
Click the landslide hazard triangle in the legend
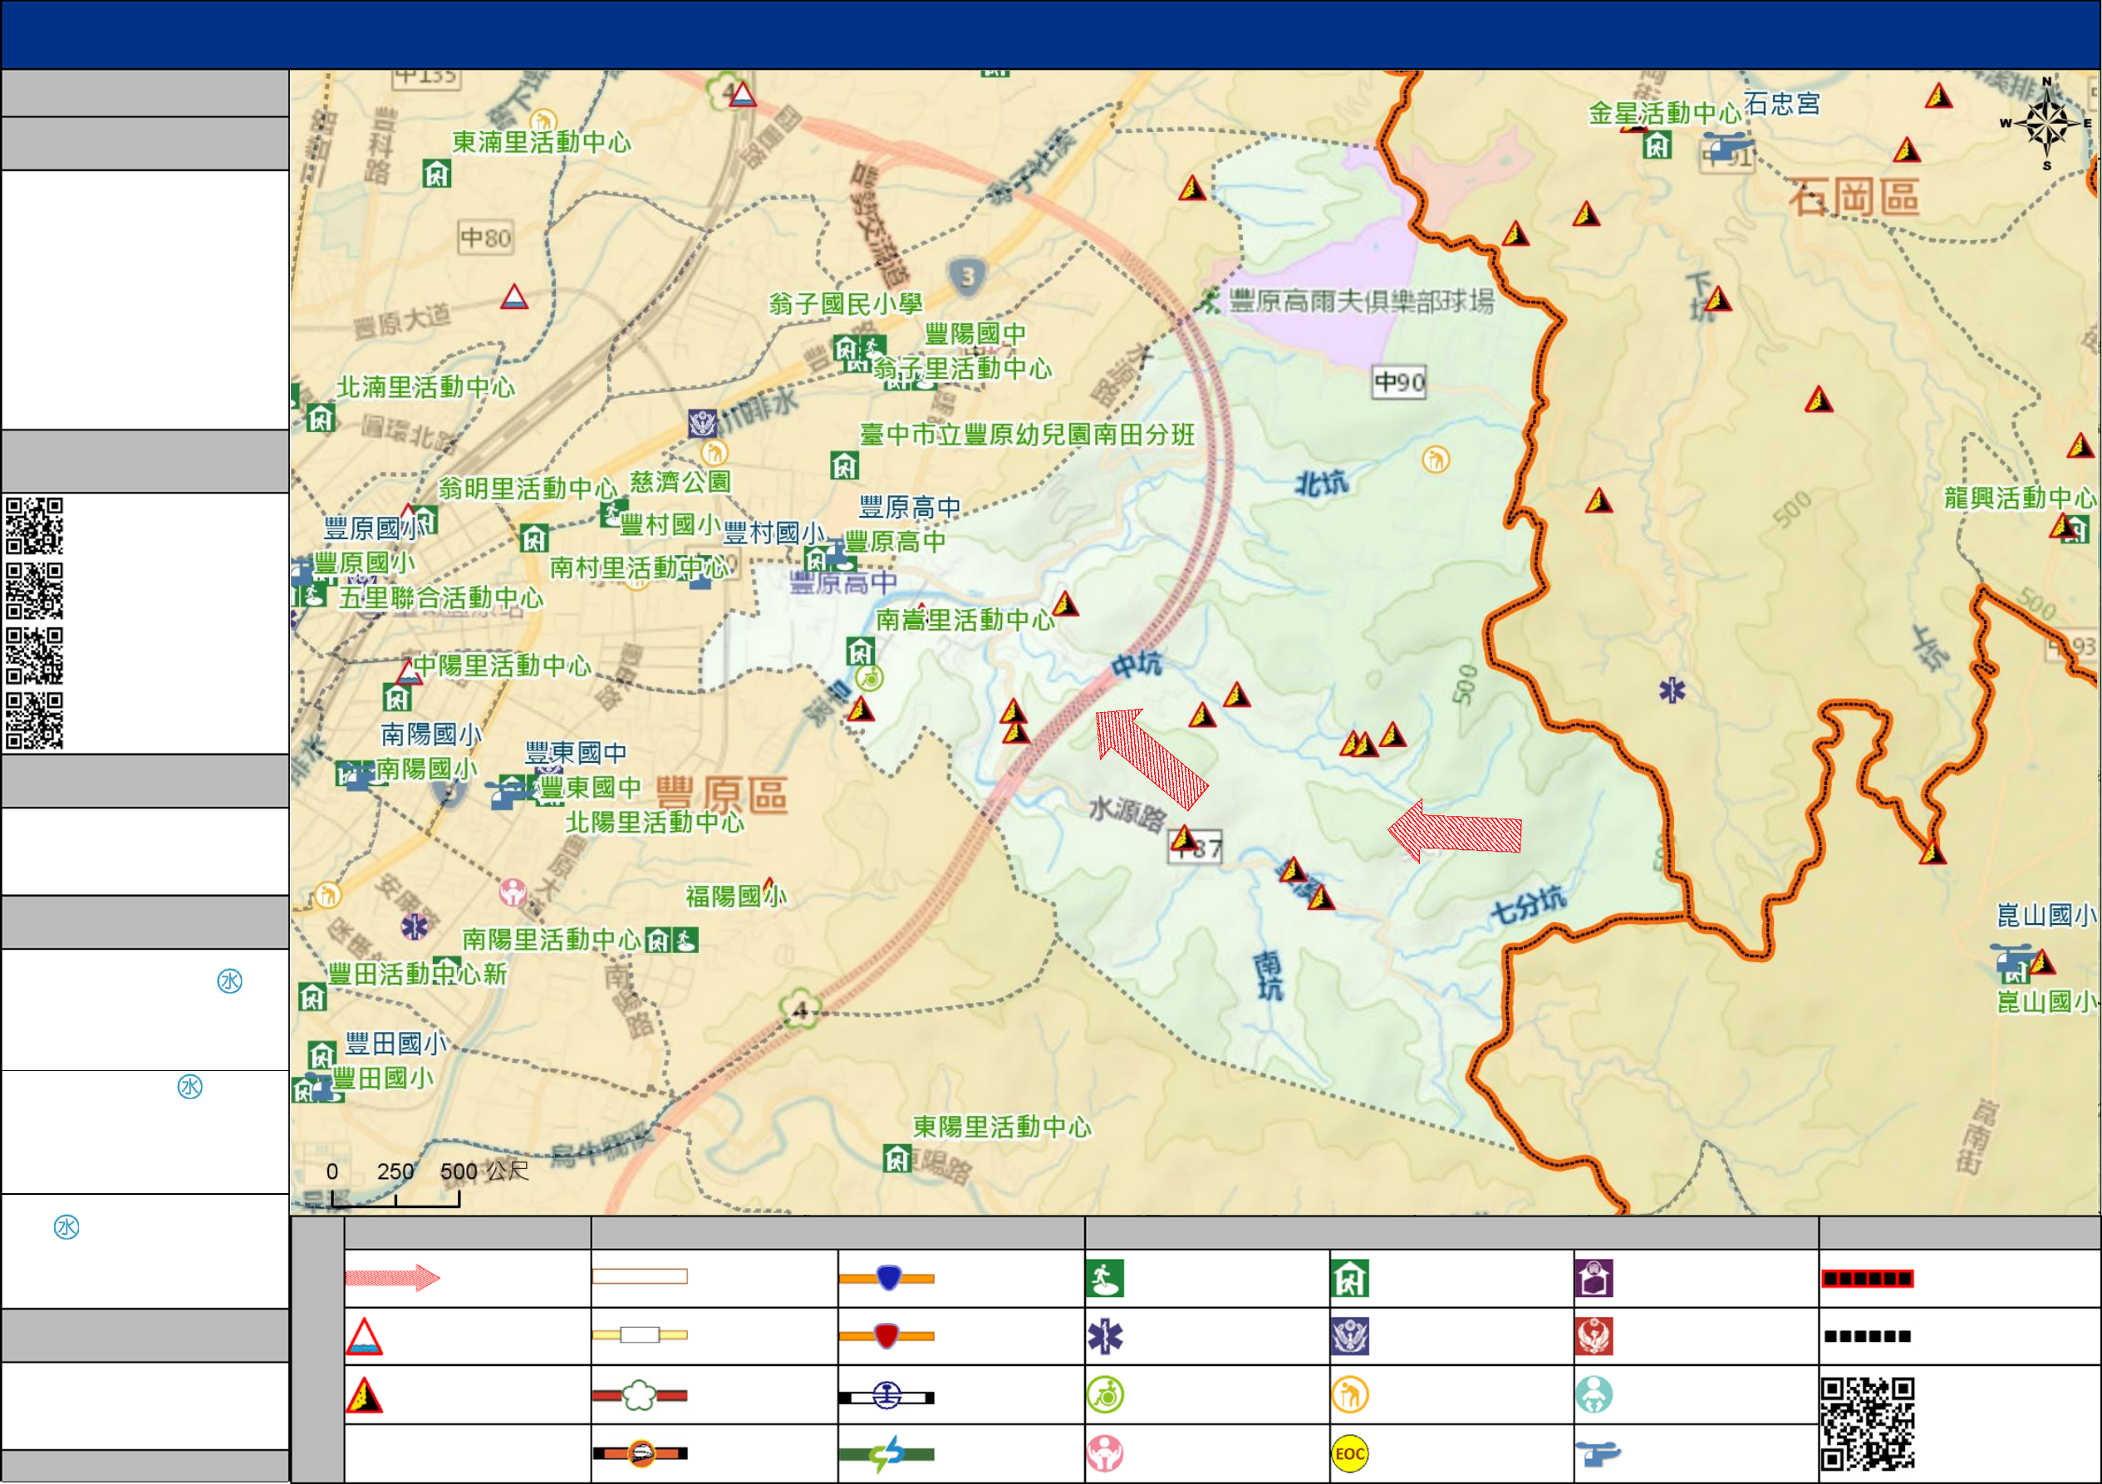[363, 1395]
